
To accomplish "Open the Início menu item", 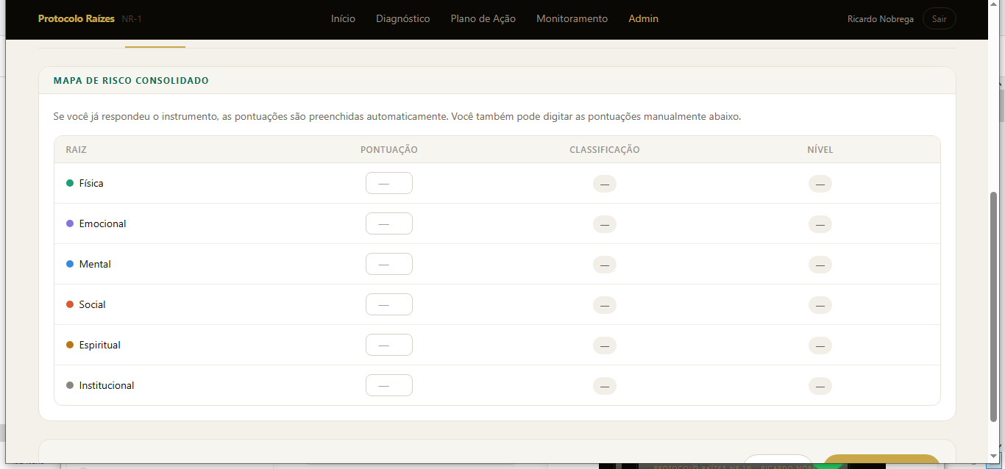I will (343, 18).
